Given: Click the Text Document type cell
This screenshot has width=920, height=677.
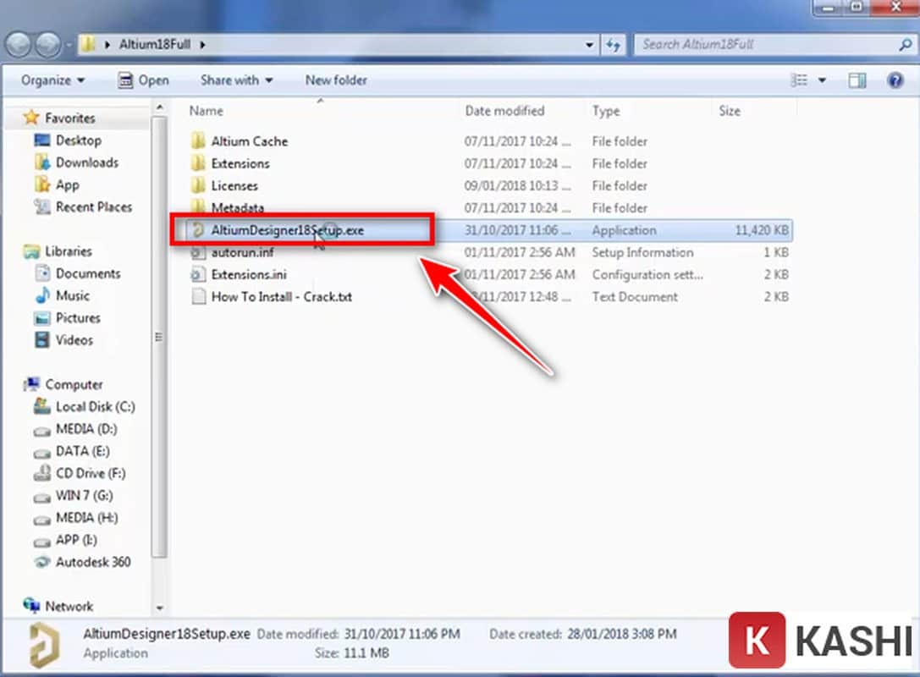Looking at the screenshot, I should (x=635, y=296).
